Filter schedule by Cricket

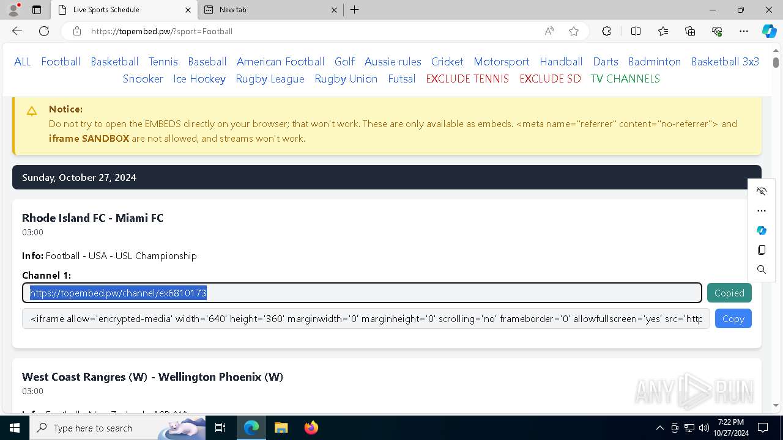[x=447, y=62]
